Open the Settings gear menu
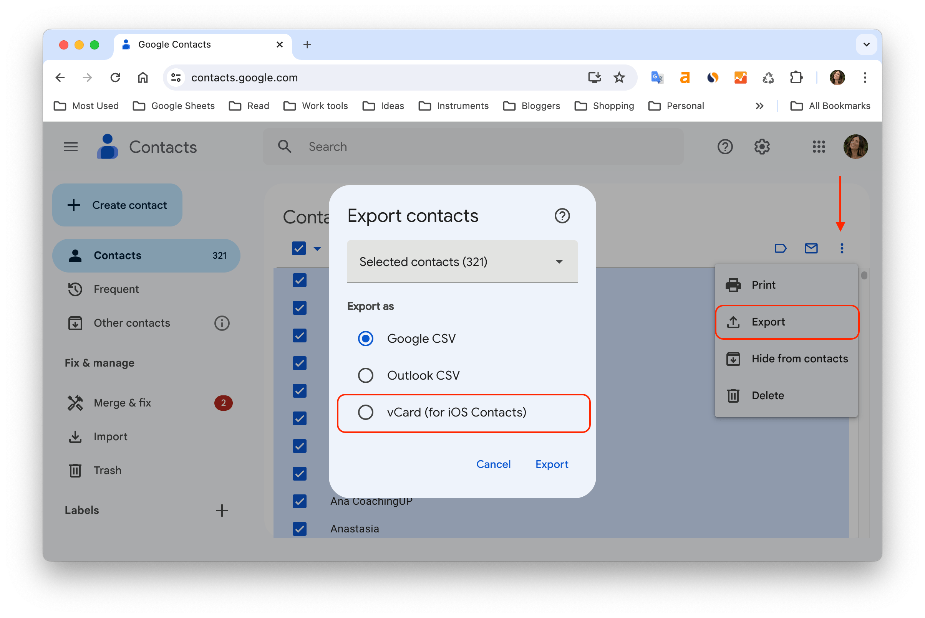Viewport: 925px width, 618px height. tap(762, 147)
